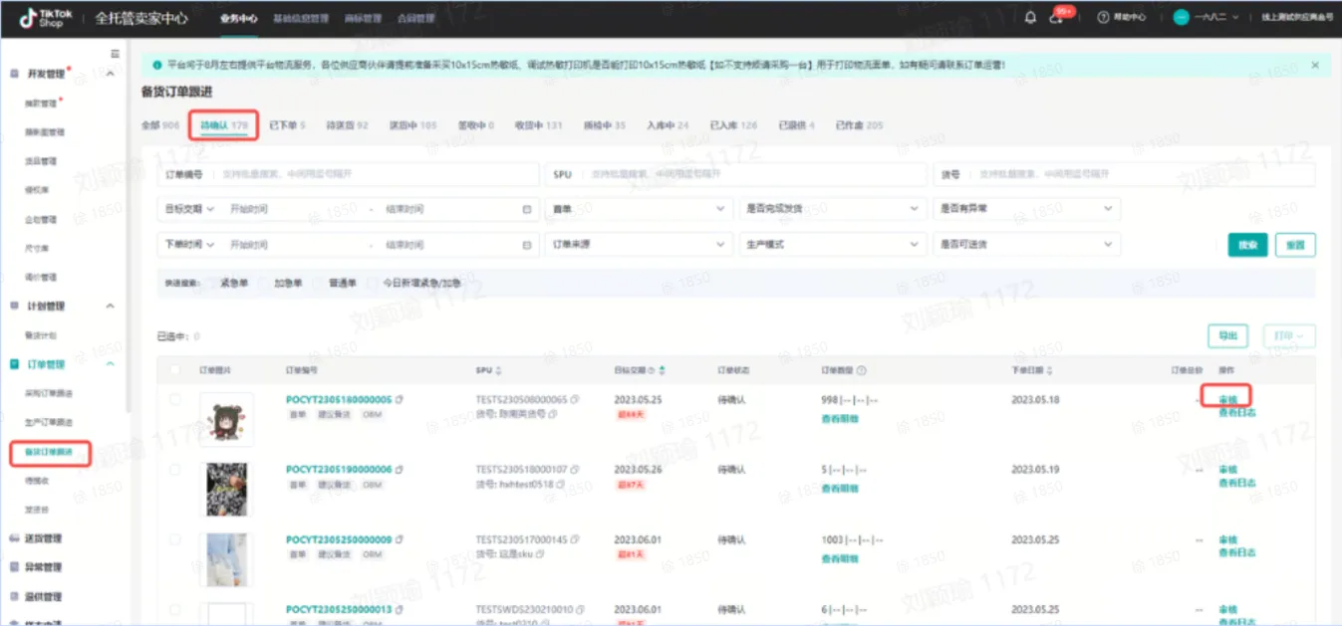Copy SPU TESTS230508000065
Screen dimensions: 1342x626
[575, 399]
